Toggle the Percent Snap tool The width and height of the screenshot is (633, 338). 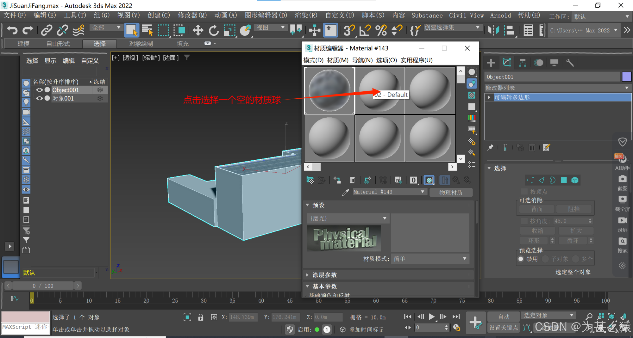pyautogui.click(x=381, y=30)
